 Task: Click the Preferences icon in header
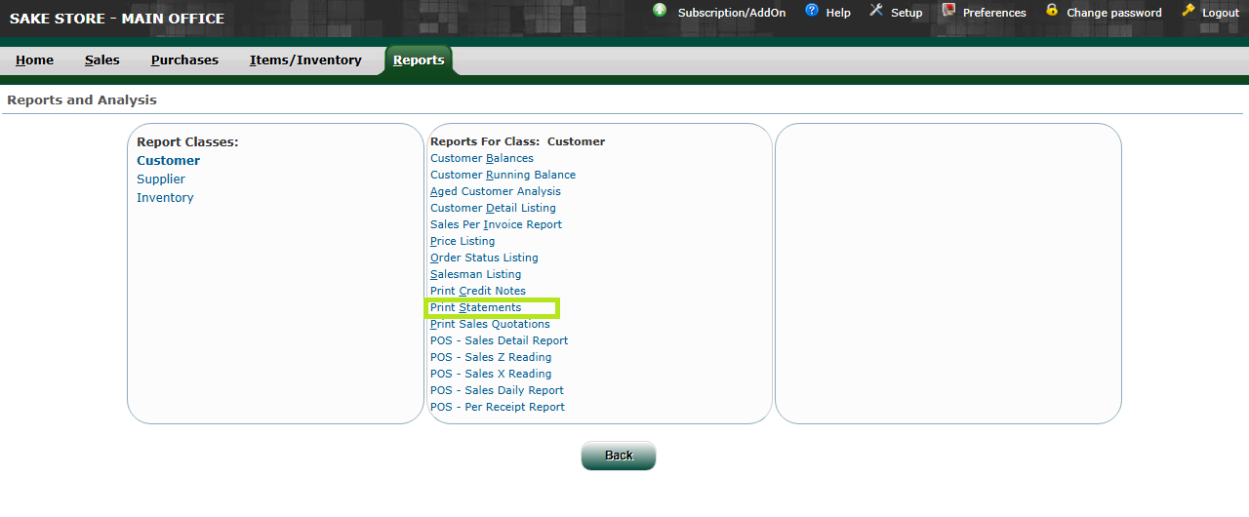pyautogui.click(x=948, y=11)
